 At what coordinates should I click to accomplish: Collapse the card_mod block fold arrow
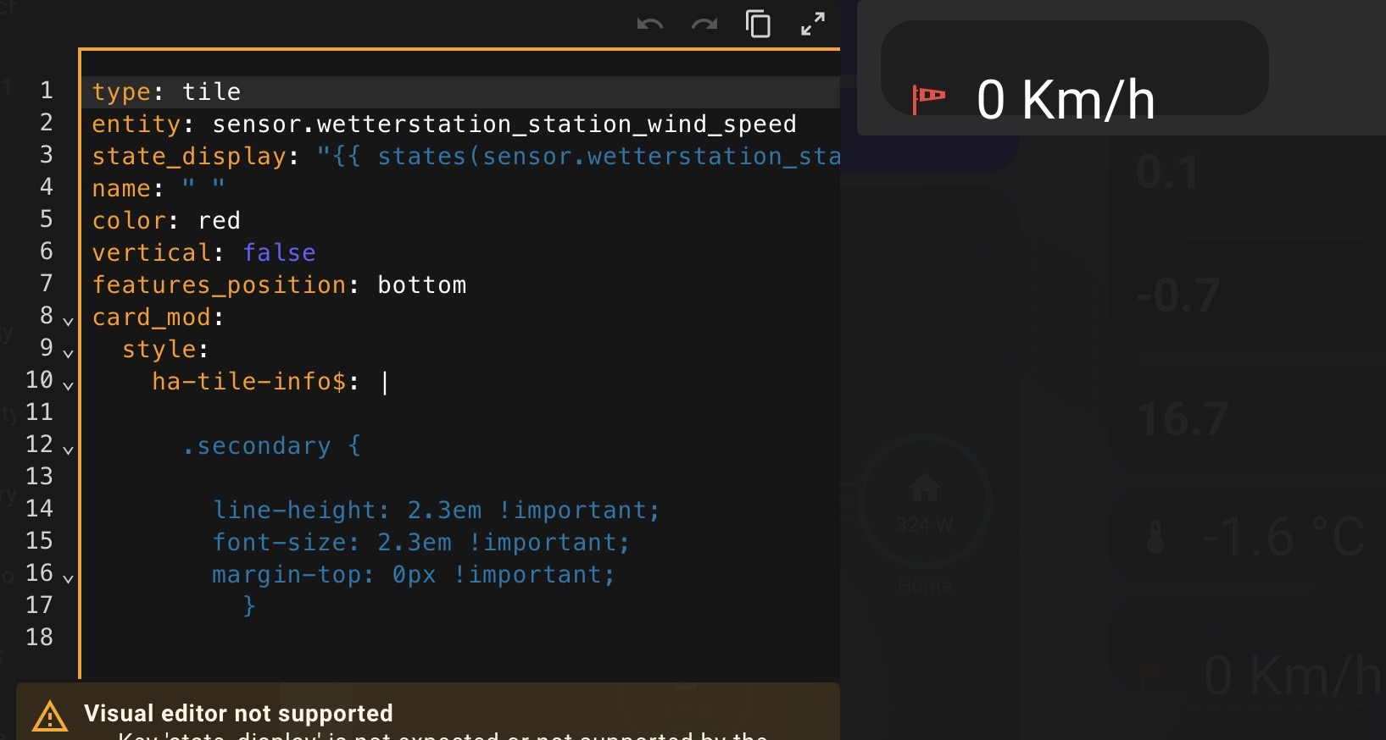[x=69, y=322]
